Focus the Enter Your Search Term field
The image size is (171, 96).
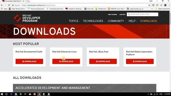(142, 14)
